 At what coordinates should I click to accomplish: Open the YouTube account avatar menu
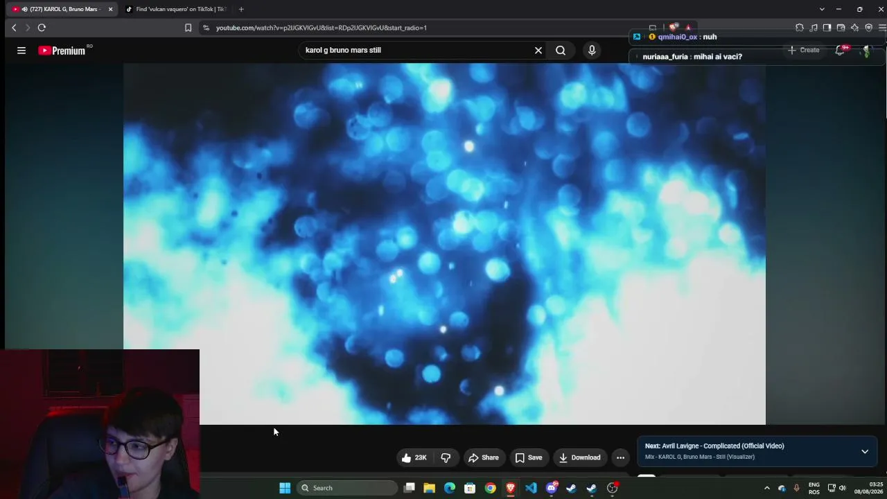tap(866, 51)
